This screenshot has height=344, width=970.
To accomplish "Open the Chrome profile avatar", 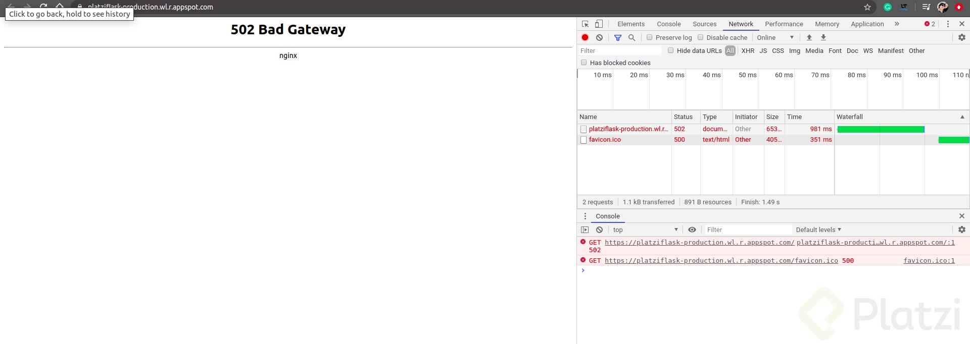I will pyautogui.click(x=943, y=7).
